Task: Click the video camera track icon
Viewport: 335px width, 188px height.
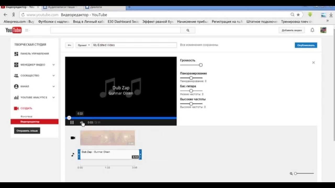Action: coord(73,138)
